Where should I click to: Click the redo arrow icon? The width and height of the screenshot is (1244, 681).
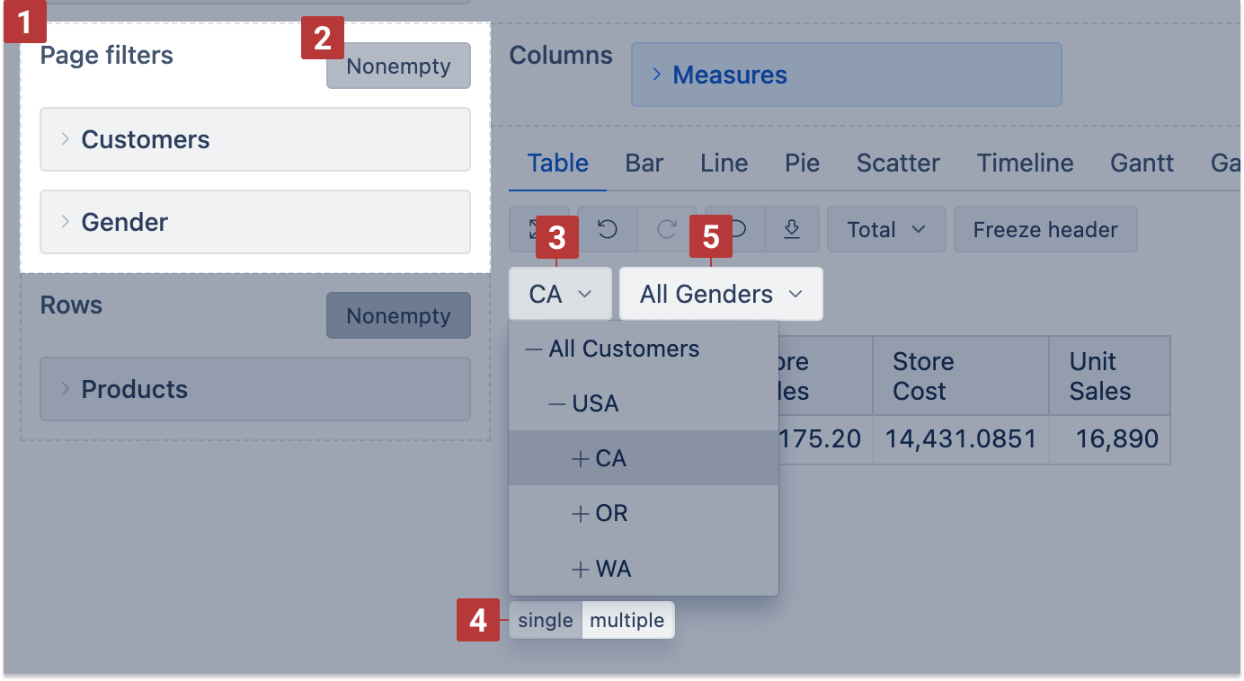pyautogui.click(x=667, y=230)
